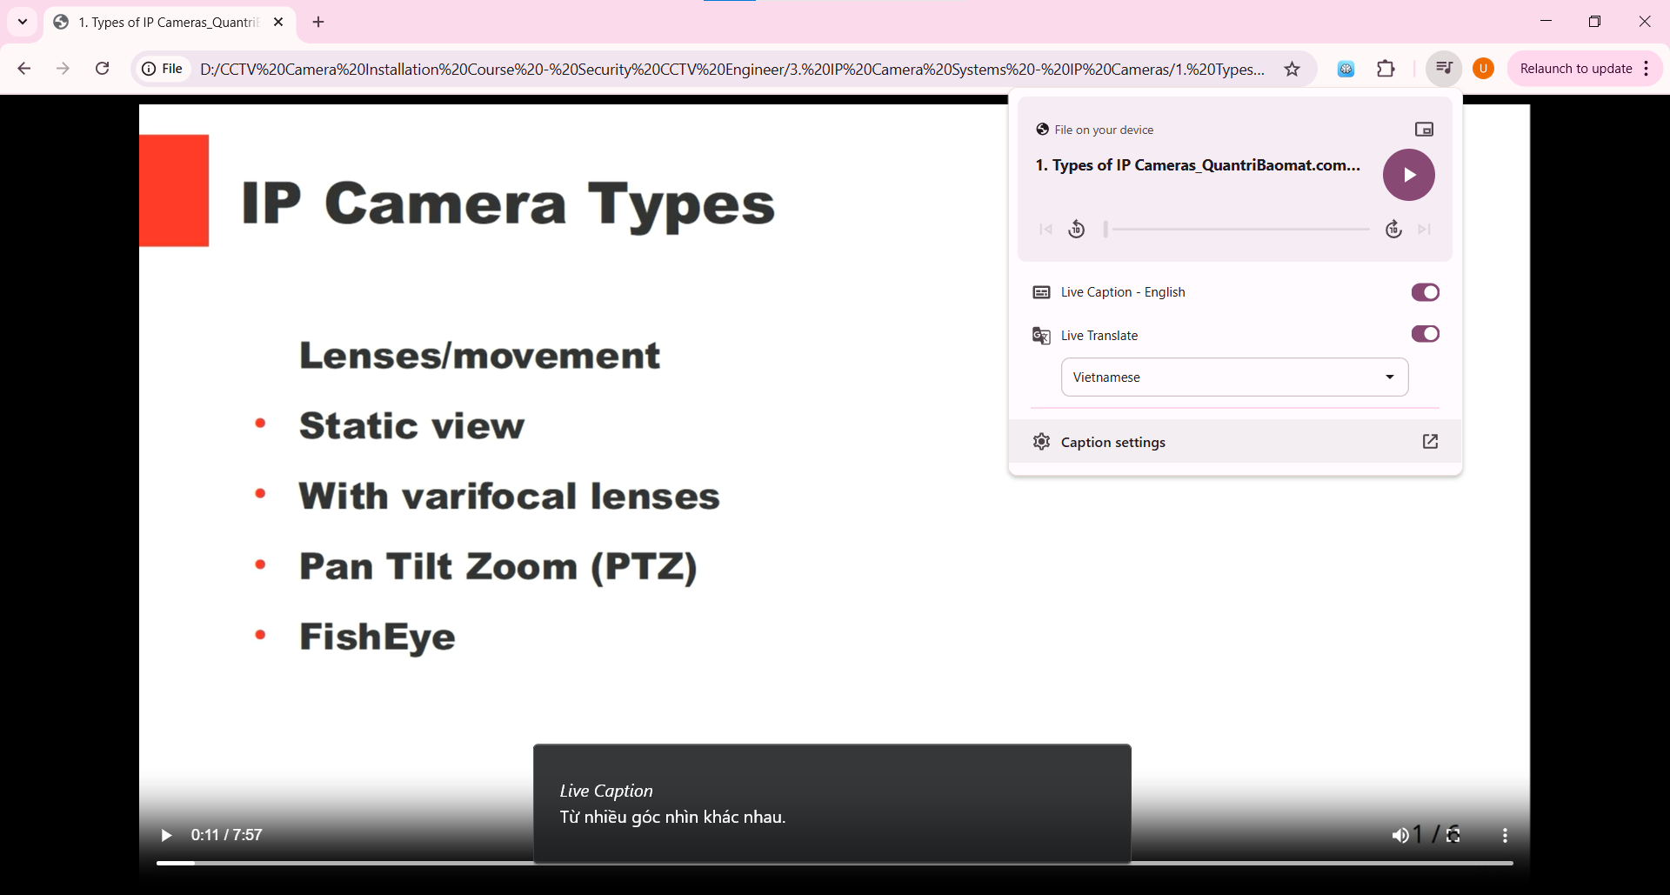Disable the Live Translate switch
1670x895 pixels.
pos(1425,334)
